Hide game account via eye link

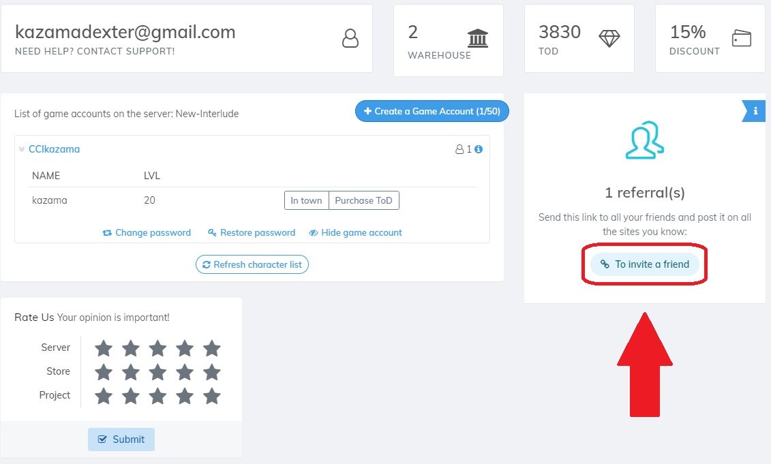point(355,232)
